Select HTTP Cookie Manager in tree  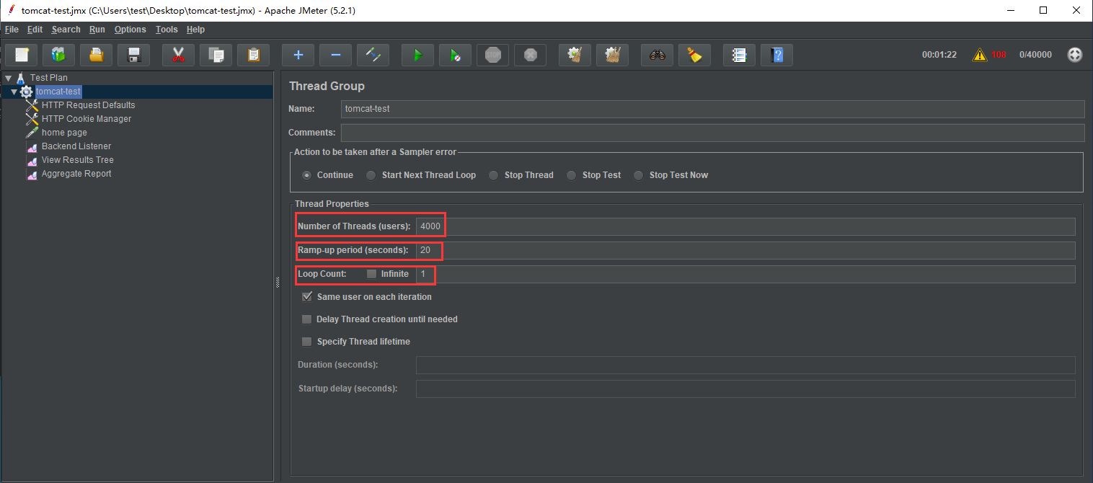[87, 119]
